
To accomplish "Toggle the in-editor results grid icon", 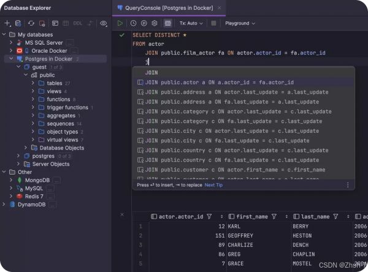I will pyautogui.click(x=168, y=23).
